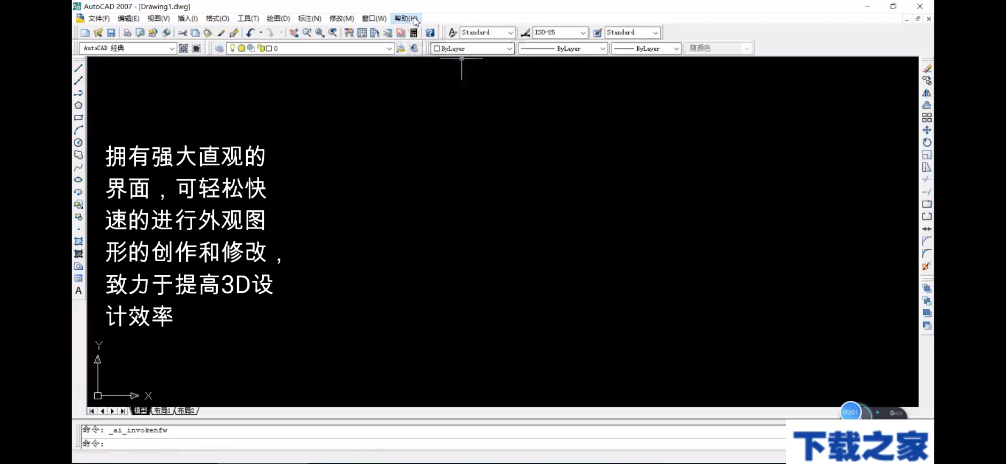
Task: Click the 命令: command line input
Action: 433,444
